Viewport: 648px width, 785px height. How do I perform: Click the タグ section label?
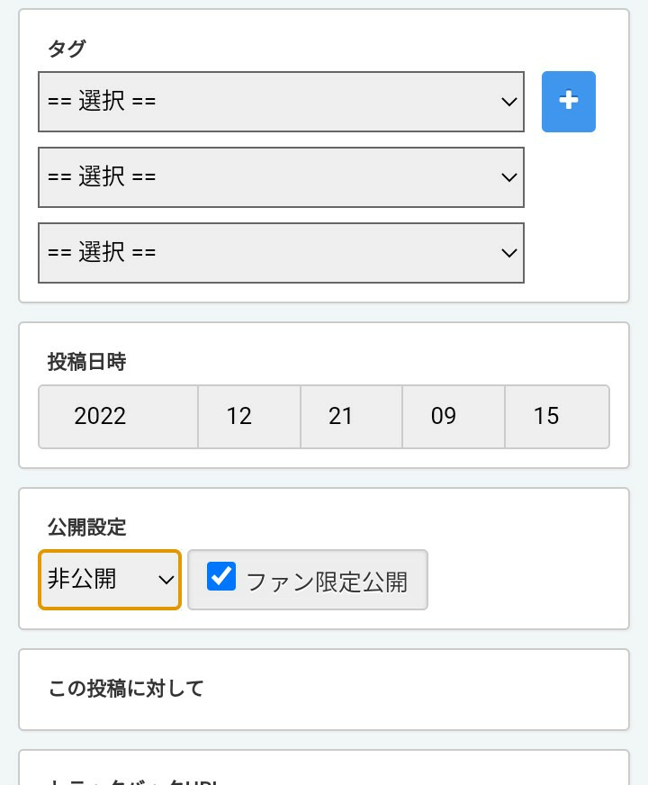click(x=67, y=49)
